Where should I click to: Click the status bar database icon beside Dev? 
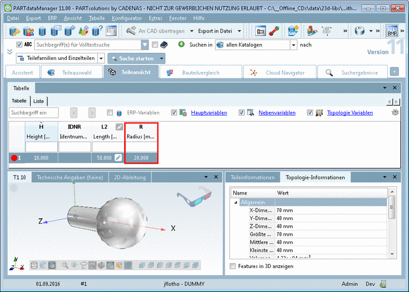[383, 284]
